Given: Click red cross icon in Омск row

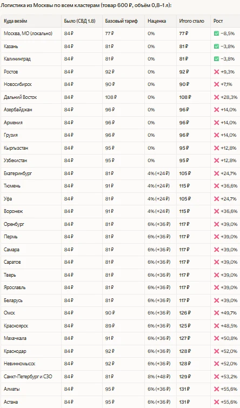Looking at the screenshot, I should 216,313.
